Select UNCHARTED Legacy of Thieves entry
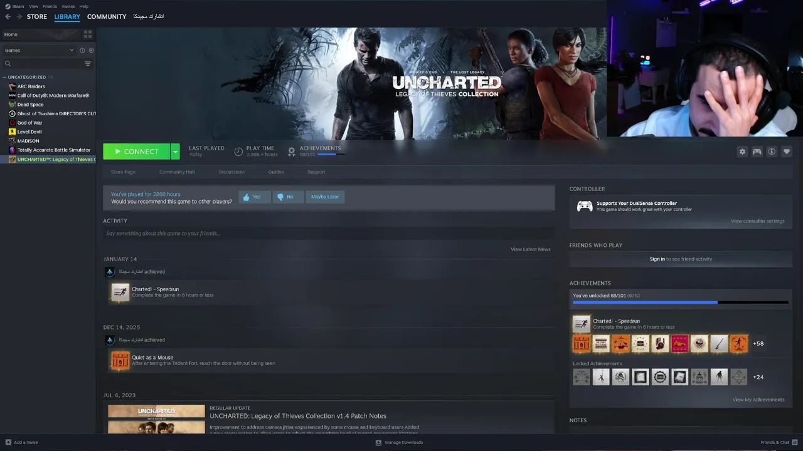This screenshot has height=451, width=803. click(48, 159)
